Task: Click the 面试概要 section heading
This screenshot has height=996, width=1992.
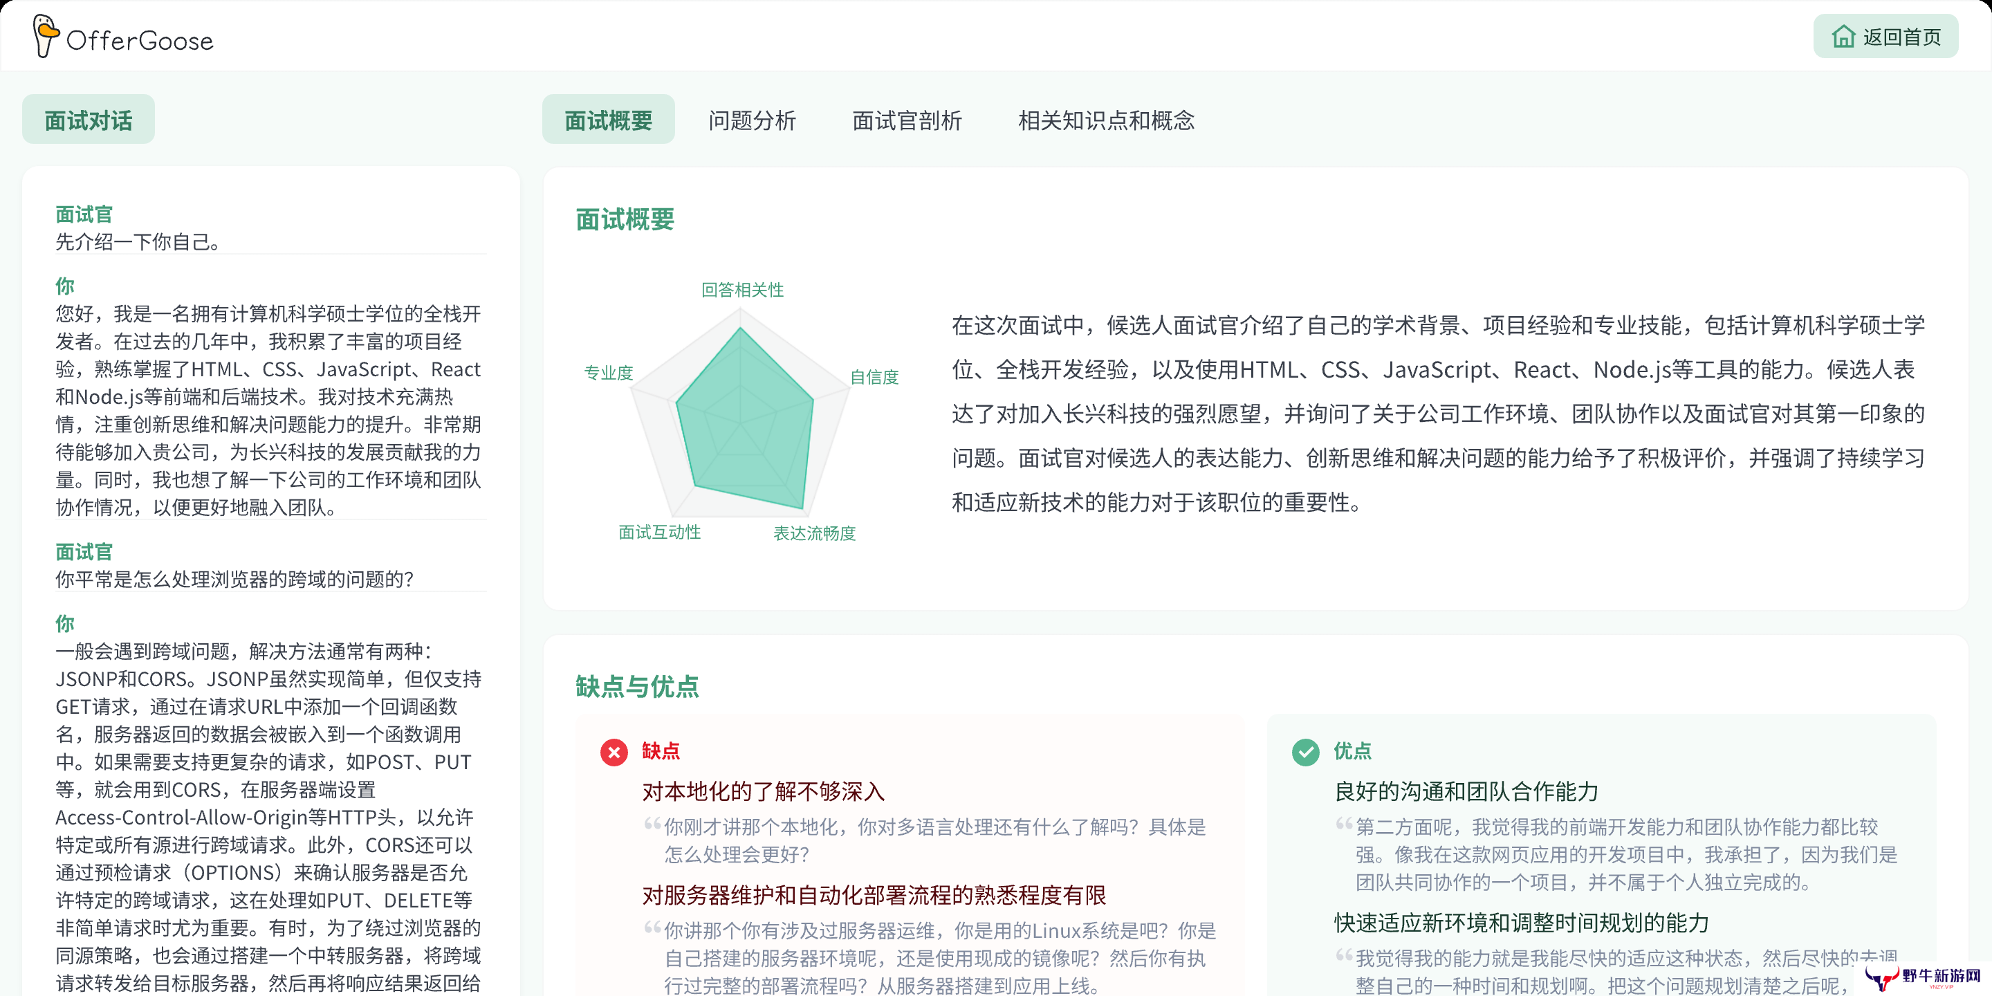Action: click(x=625, y=220)
